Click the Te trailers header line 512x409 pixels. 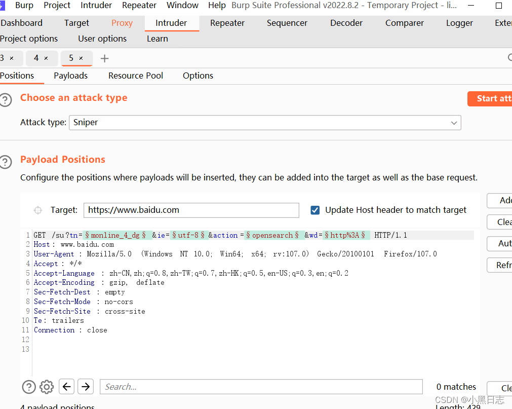tap(59, 320)
